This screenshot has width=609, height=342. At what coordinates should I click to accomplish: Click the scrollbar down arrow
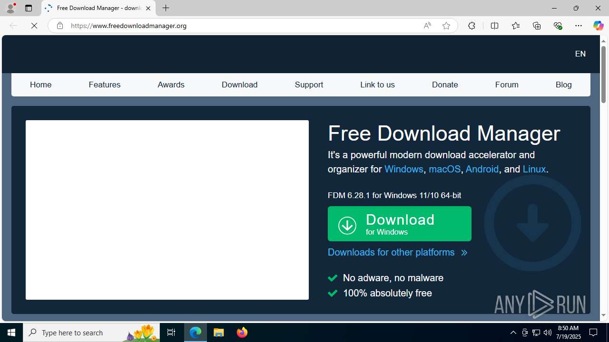click(603, 315)
